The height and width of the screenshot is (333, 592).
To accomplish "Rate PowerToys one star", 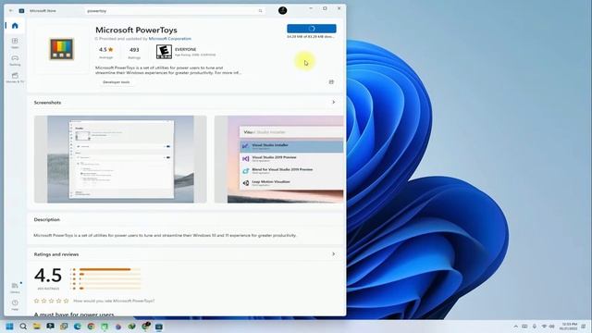I will click(37, 301).
